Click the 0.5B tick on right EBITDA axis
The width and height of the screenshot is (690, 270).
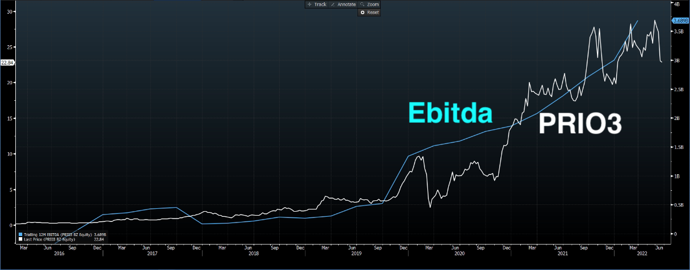coord(678,205)
